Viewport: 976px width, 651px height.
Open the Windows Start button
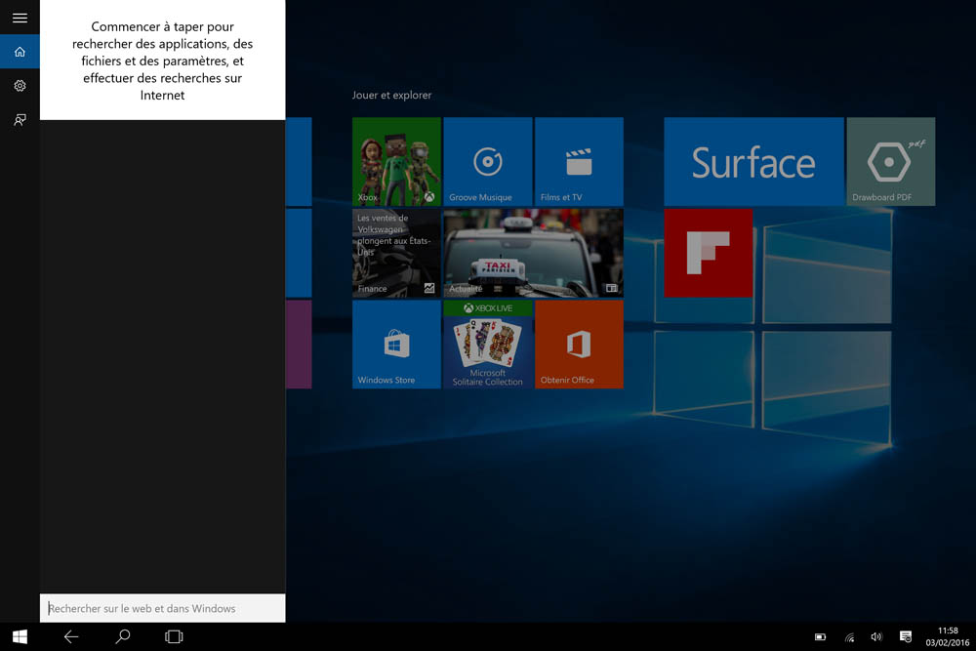coord(20,636)
